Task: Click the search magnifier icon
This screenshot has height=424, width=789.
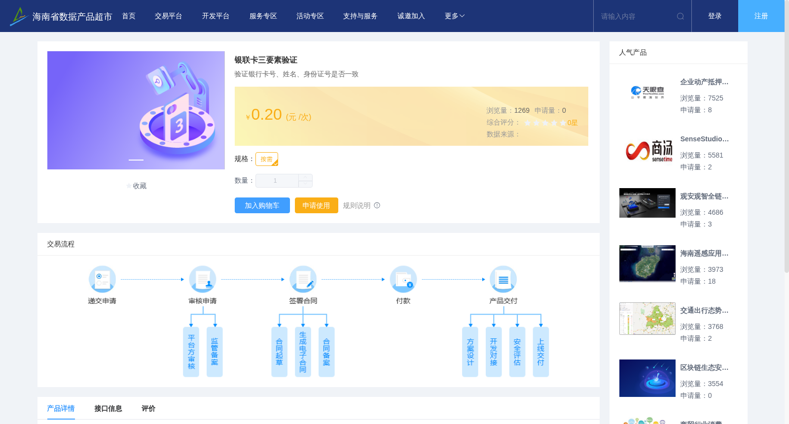Action: click(681, 16)
